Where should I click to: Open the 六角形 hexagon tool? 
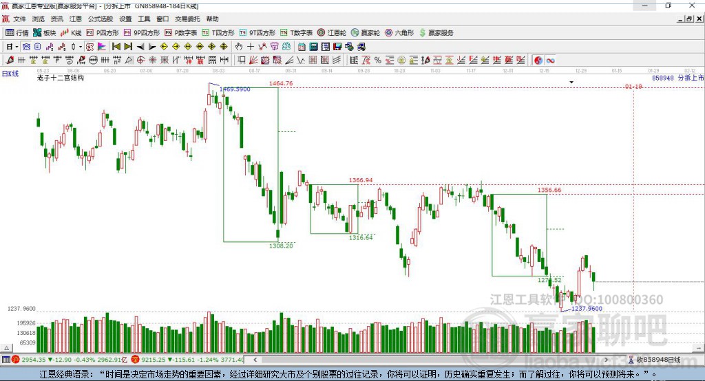tap(399, 33)
